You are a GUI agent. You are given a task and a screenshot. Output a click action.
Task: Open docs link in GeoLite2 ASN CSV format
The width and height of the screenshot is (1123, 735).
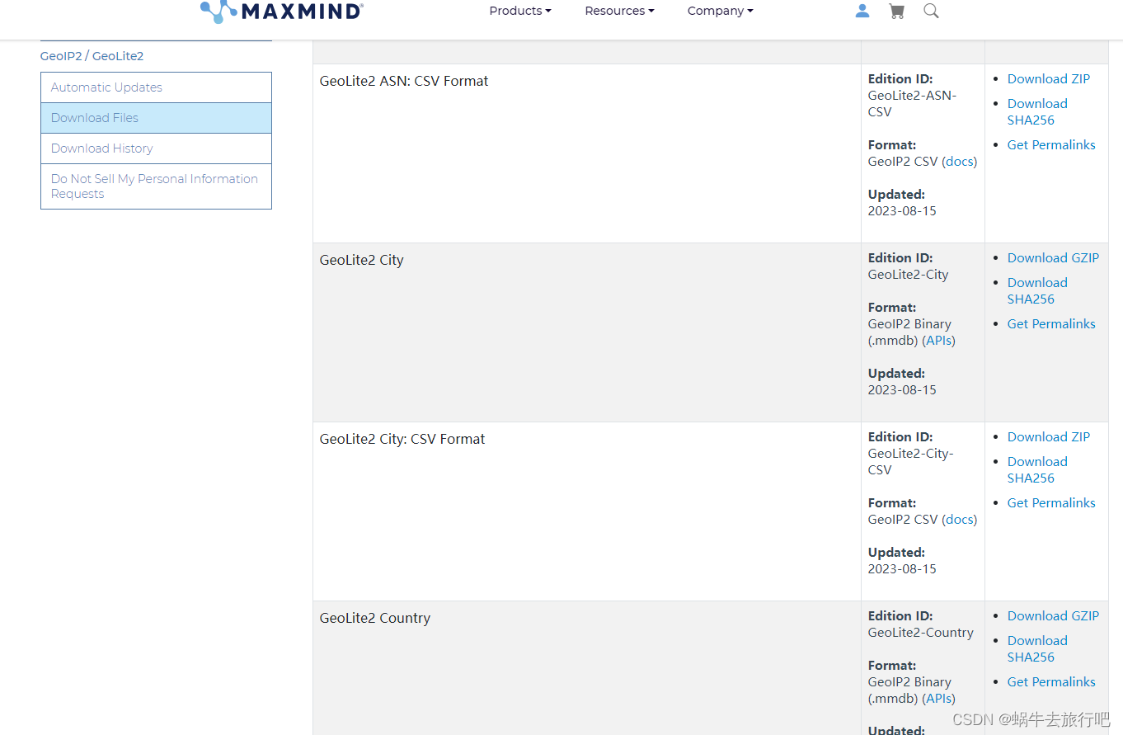pos(959,162)
